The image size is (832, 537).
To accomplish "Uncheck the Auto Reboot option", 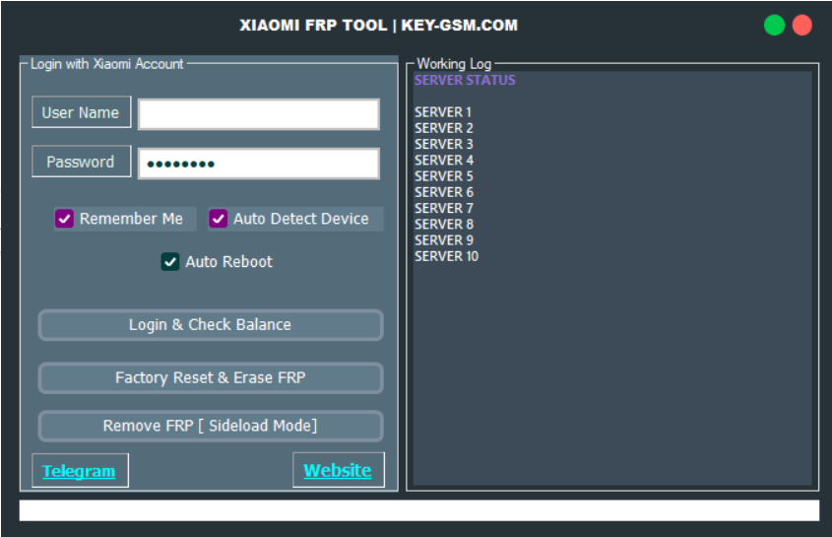I will (x=170, y=262).
